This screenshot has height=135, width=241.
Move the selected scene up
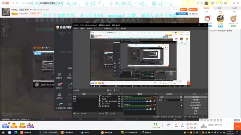pyautogui.click(x=82, y=113)
